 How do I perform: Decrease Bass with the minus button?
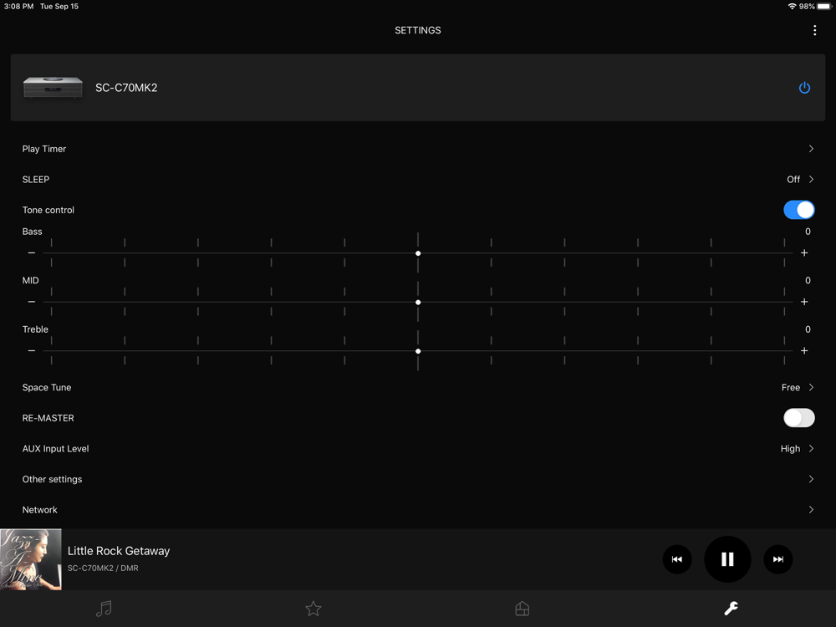32,252
